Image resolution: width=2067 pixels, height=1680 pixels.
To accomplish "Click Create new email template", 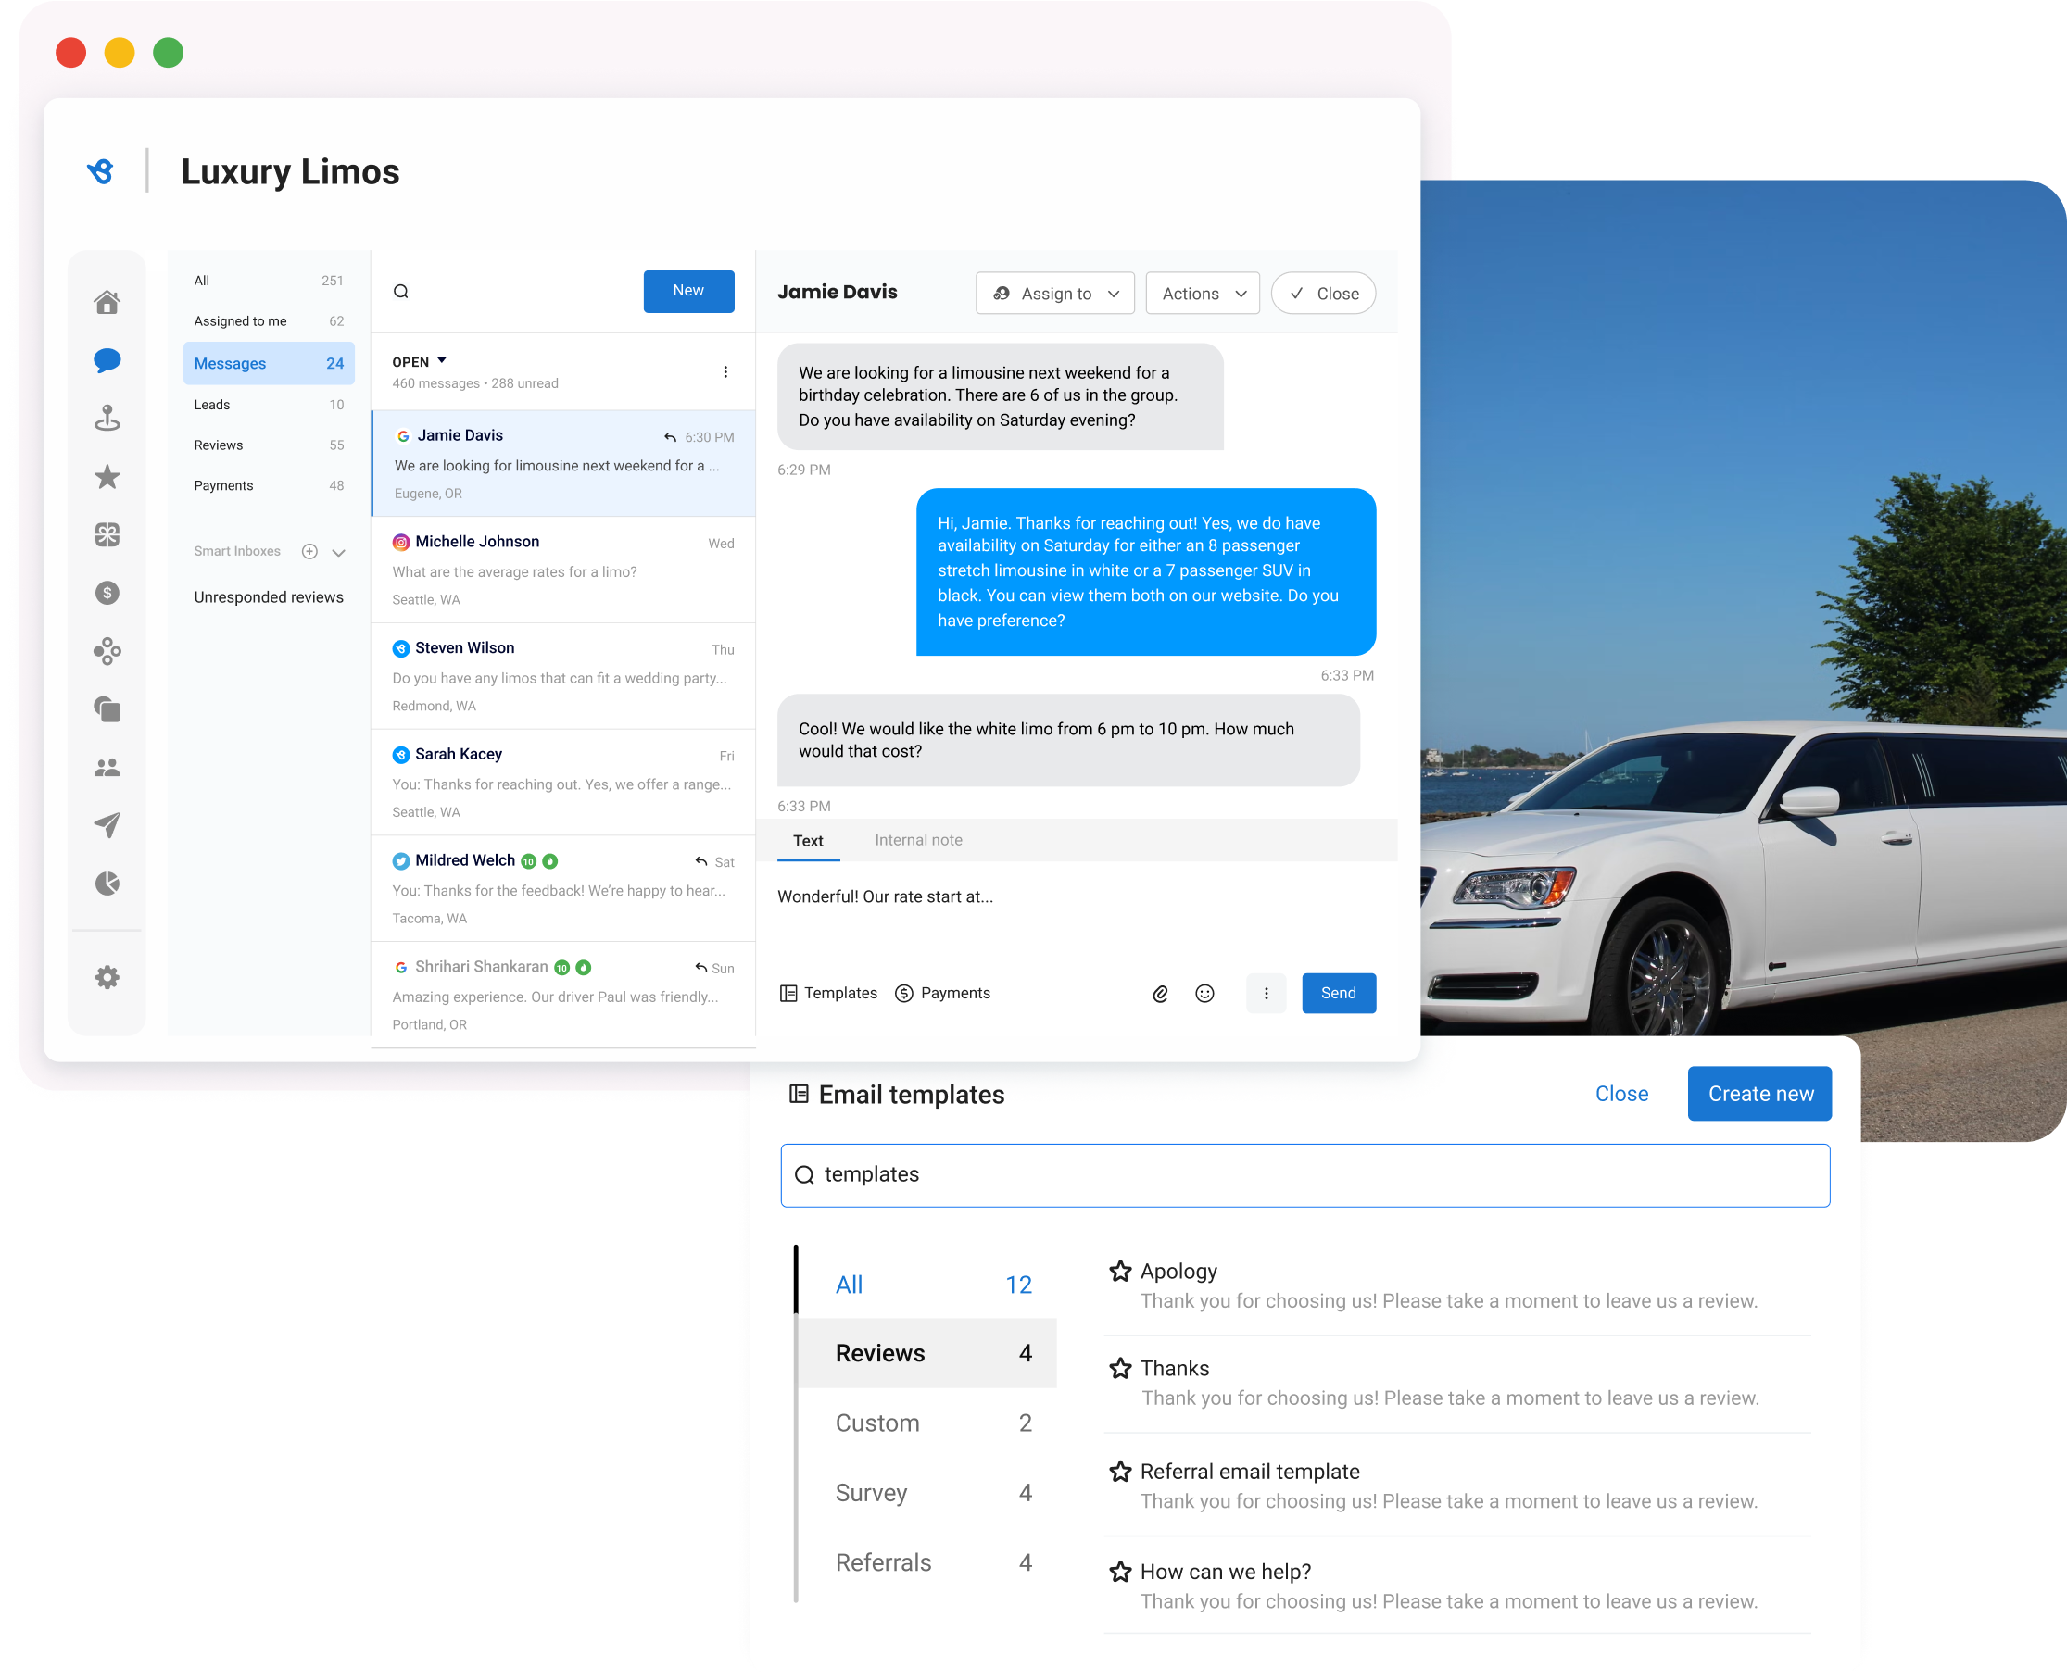I will pyautogui.click(x=1760, y=1094).
